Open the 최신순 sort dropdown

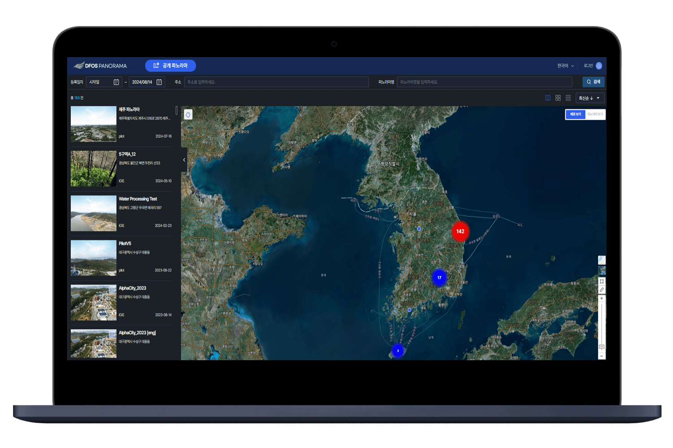coord(590,98)
